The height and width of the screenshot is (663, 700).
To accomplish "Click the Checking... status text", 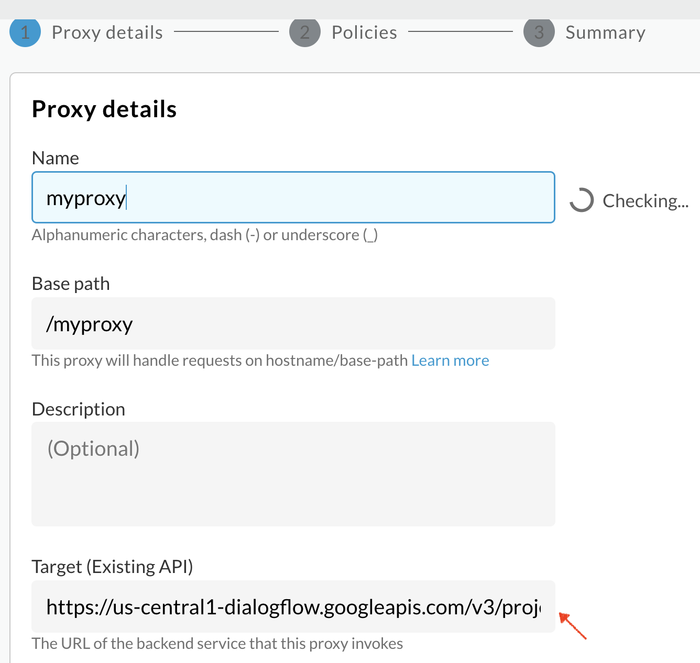I will tap(646, 201).
